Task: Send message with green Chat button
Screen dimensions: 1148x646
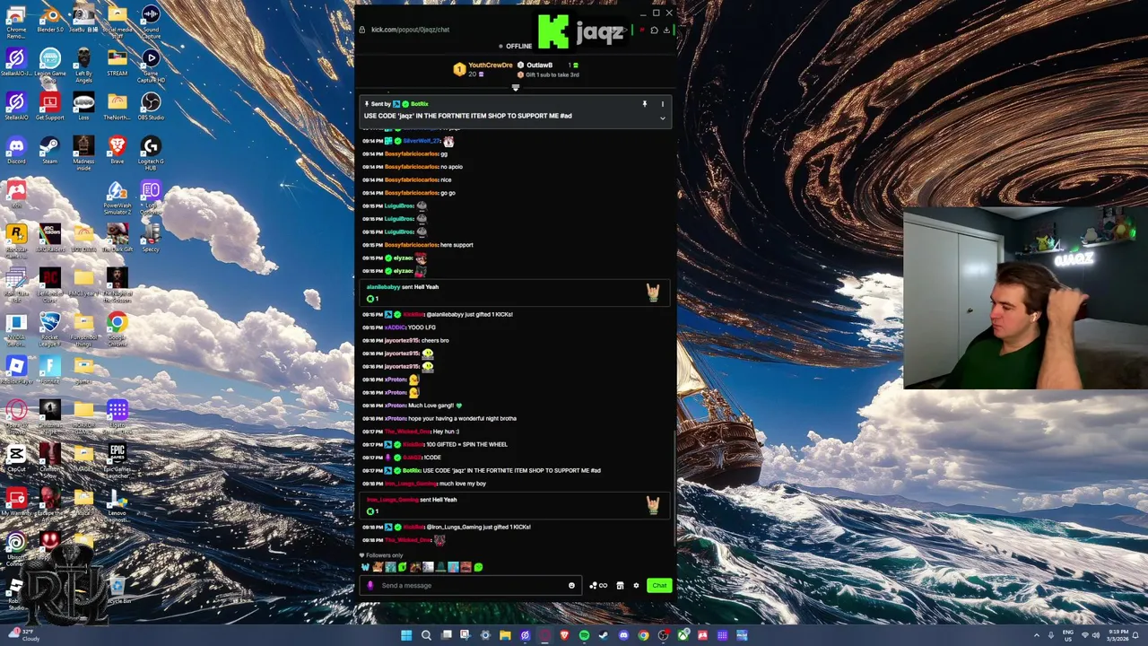Action: pyautogui.click(x=659, y=586)
